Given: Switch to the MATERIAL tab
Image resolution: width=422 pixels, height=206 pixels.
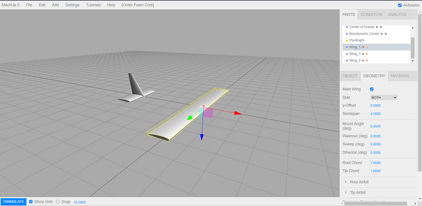Looking at the screenshot, I should pos(400,76).
